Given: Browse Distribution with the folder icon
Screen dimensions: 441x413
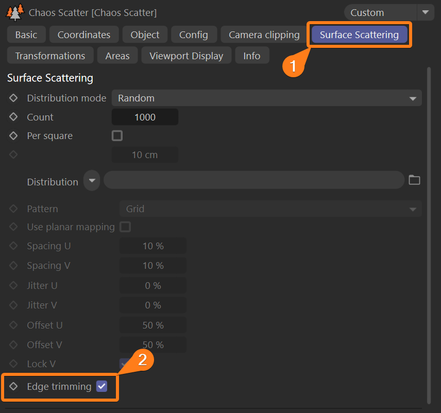Looking at the screenshot, I should 414,180.
